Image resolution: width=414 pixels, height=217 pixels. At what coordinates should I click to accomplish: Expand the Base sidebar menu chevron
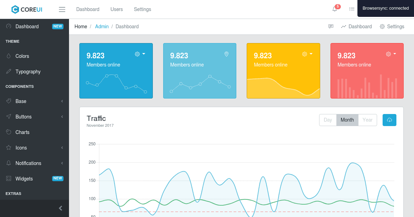(62, 101)
